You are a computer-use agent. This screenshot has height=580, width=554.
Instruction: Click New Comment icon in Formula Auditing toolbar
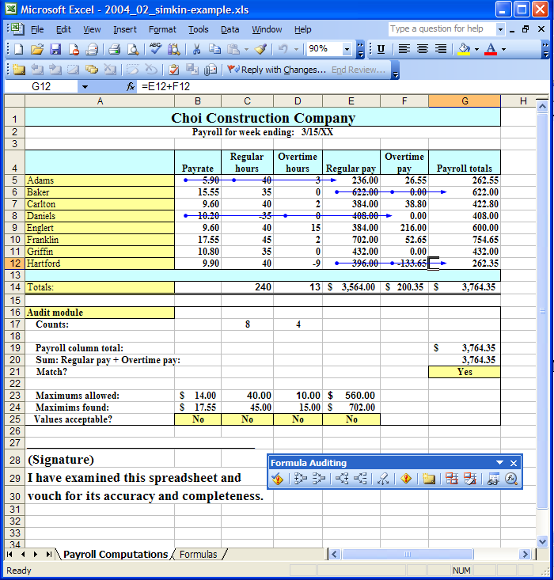point(428,479)
